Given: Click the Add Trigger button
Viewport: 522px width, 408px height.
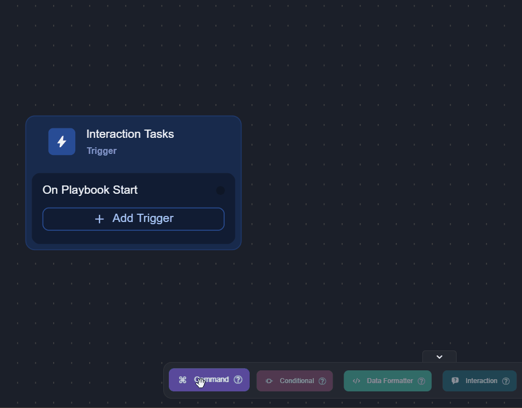Looking at the screenshot, I should (x=133, y=219).
